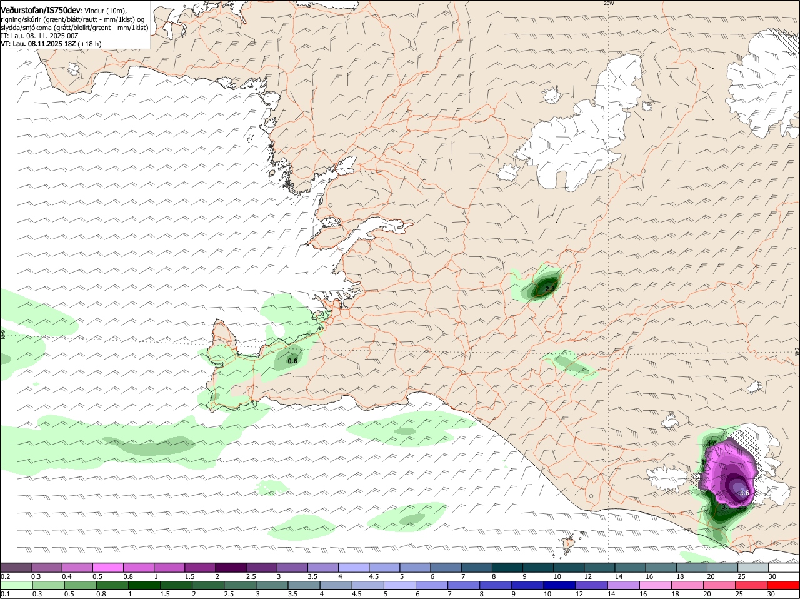
Task: Click the 3.6 value in the purple snow area
Action: click(744, 493)
